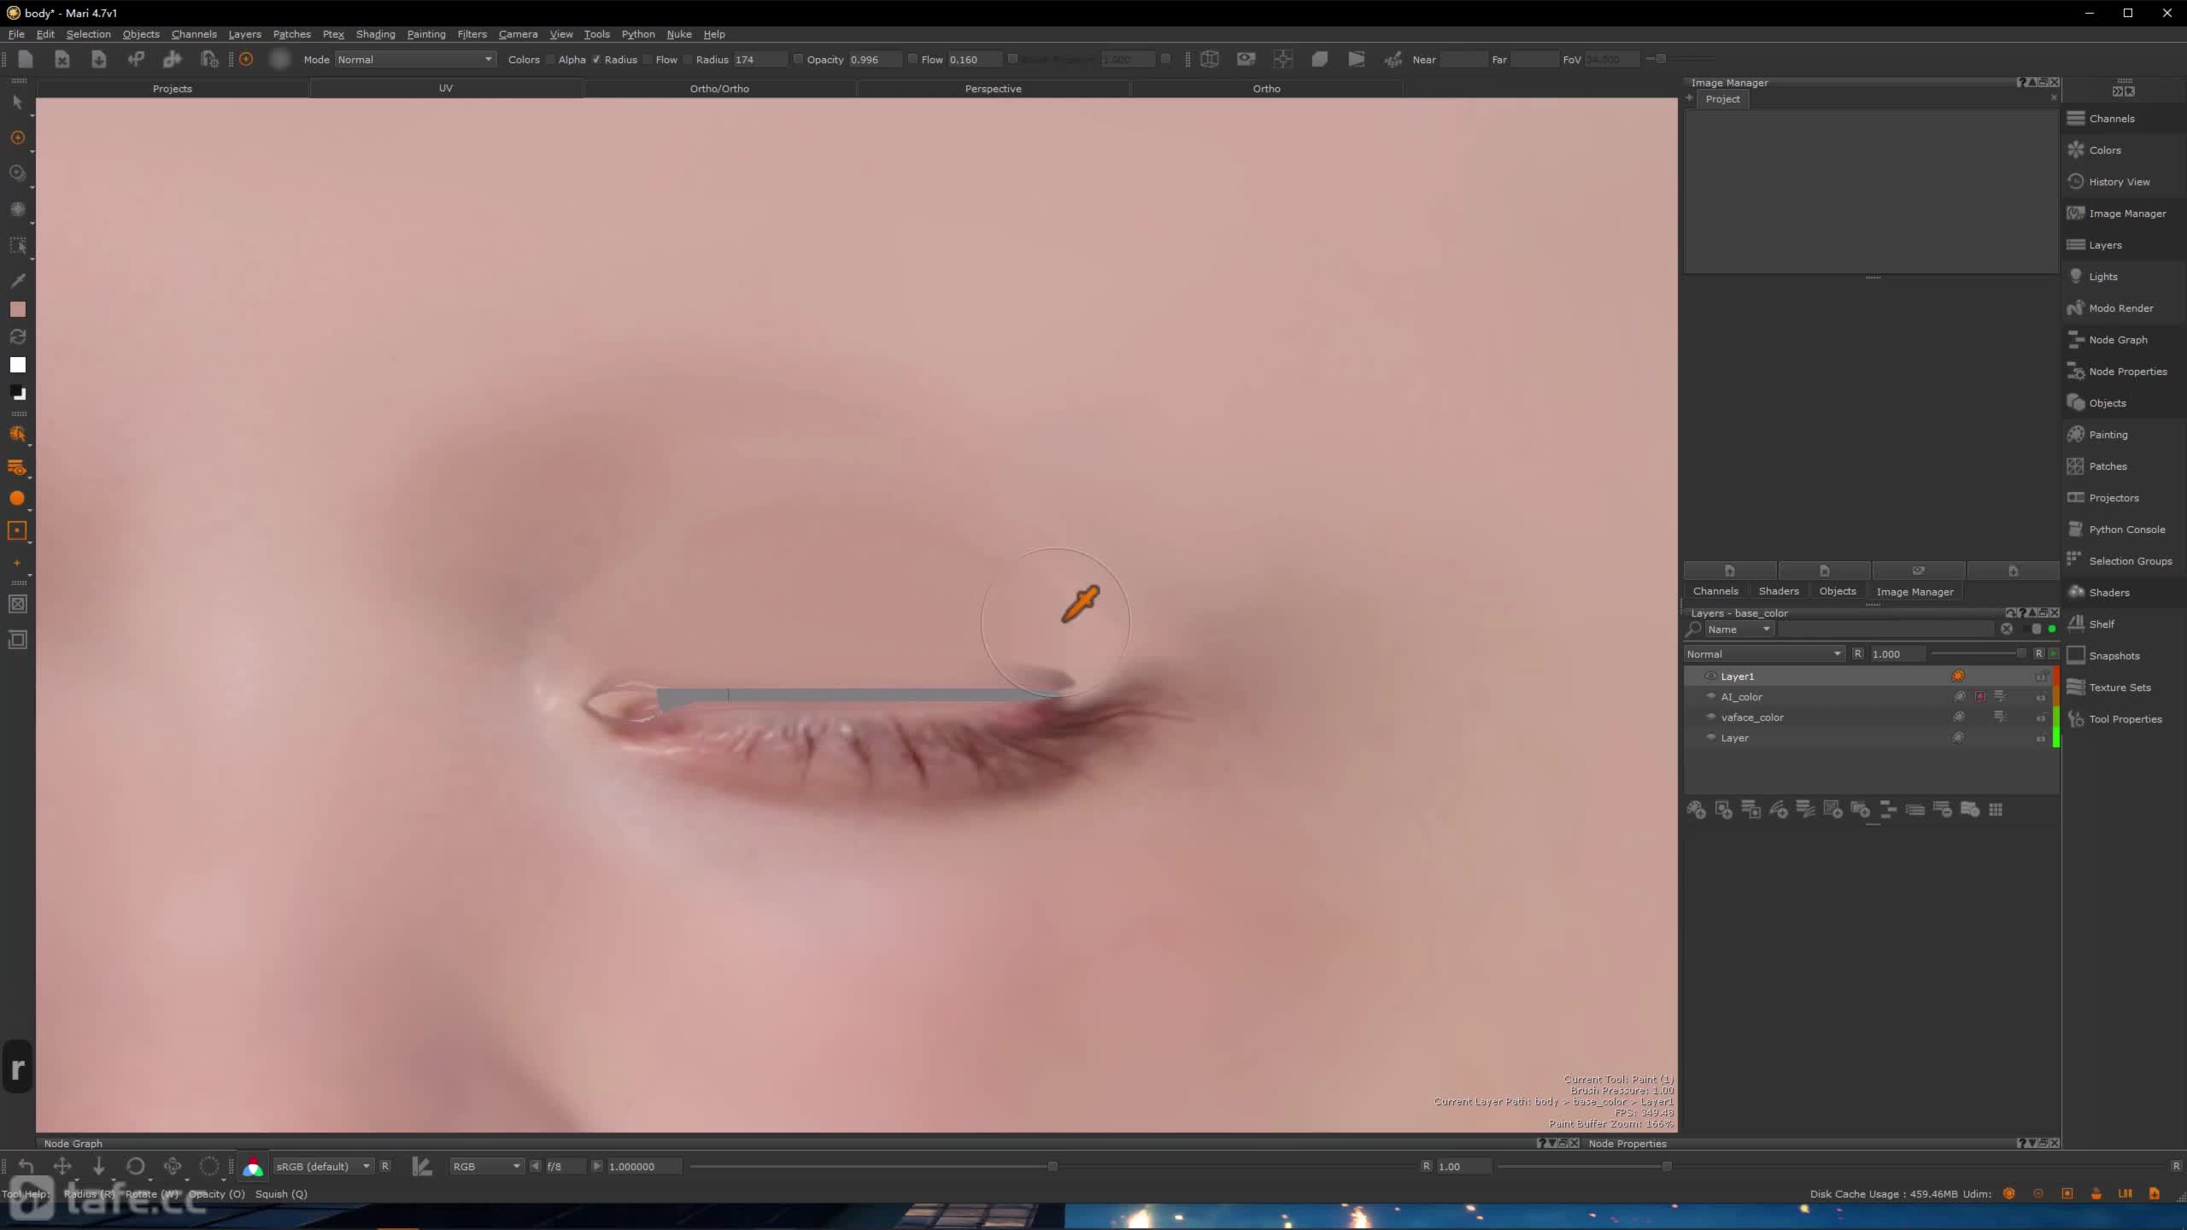Open the brush Mode Normal dropdown
Viewport: 2187px width, 1230px height.
tap(415, 59)
